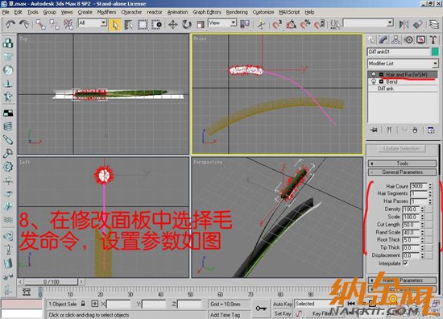Click the Hair Segments spinner arrows
The width and height of the screenshot is (443, 319).
click(430, 193)
